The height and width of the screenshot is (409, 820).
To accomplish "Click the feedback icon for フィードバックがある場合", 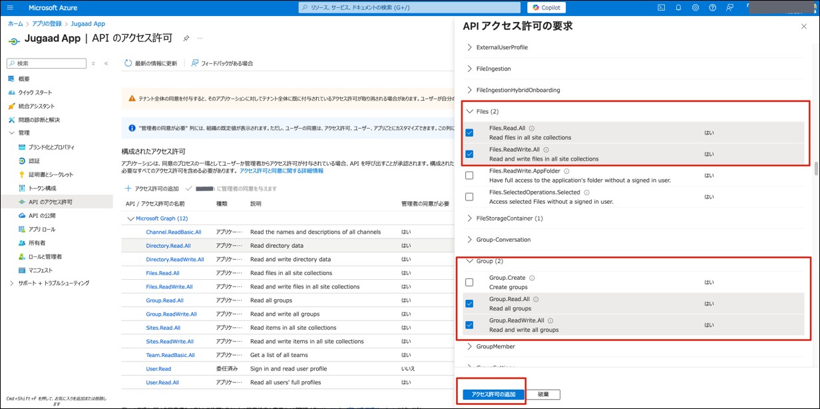I will pyautogui.click(x=194, y=63).
